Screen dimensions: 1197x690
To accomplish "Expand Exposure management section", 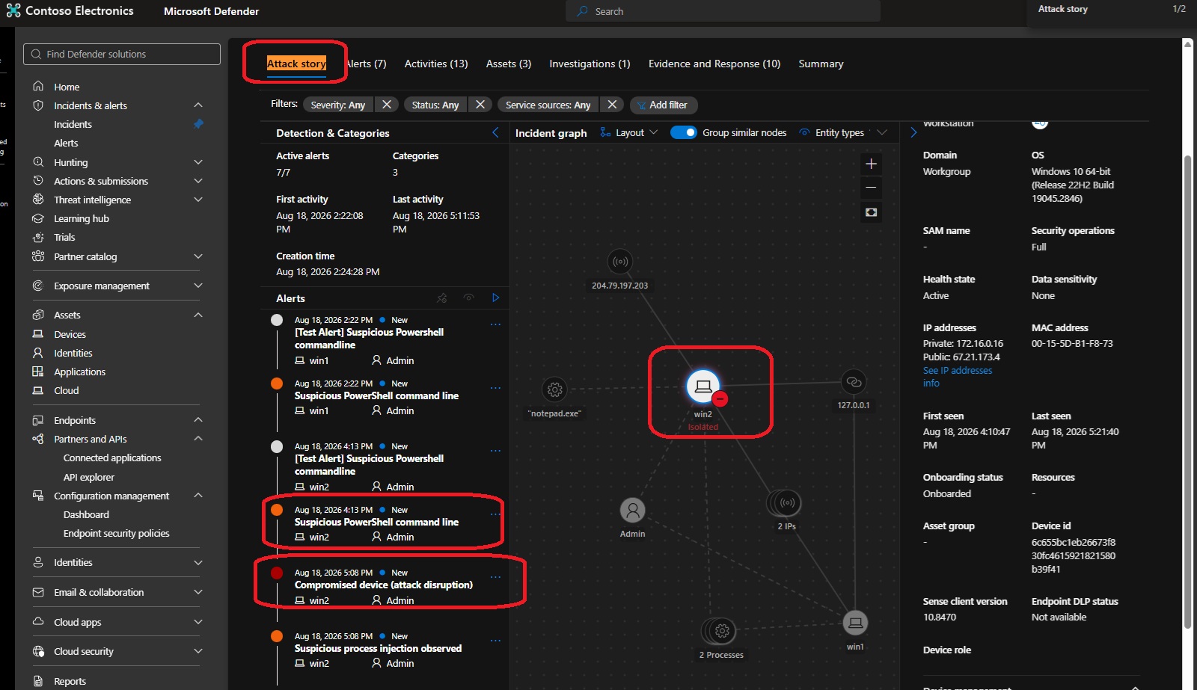I will tap(198, 286).
